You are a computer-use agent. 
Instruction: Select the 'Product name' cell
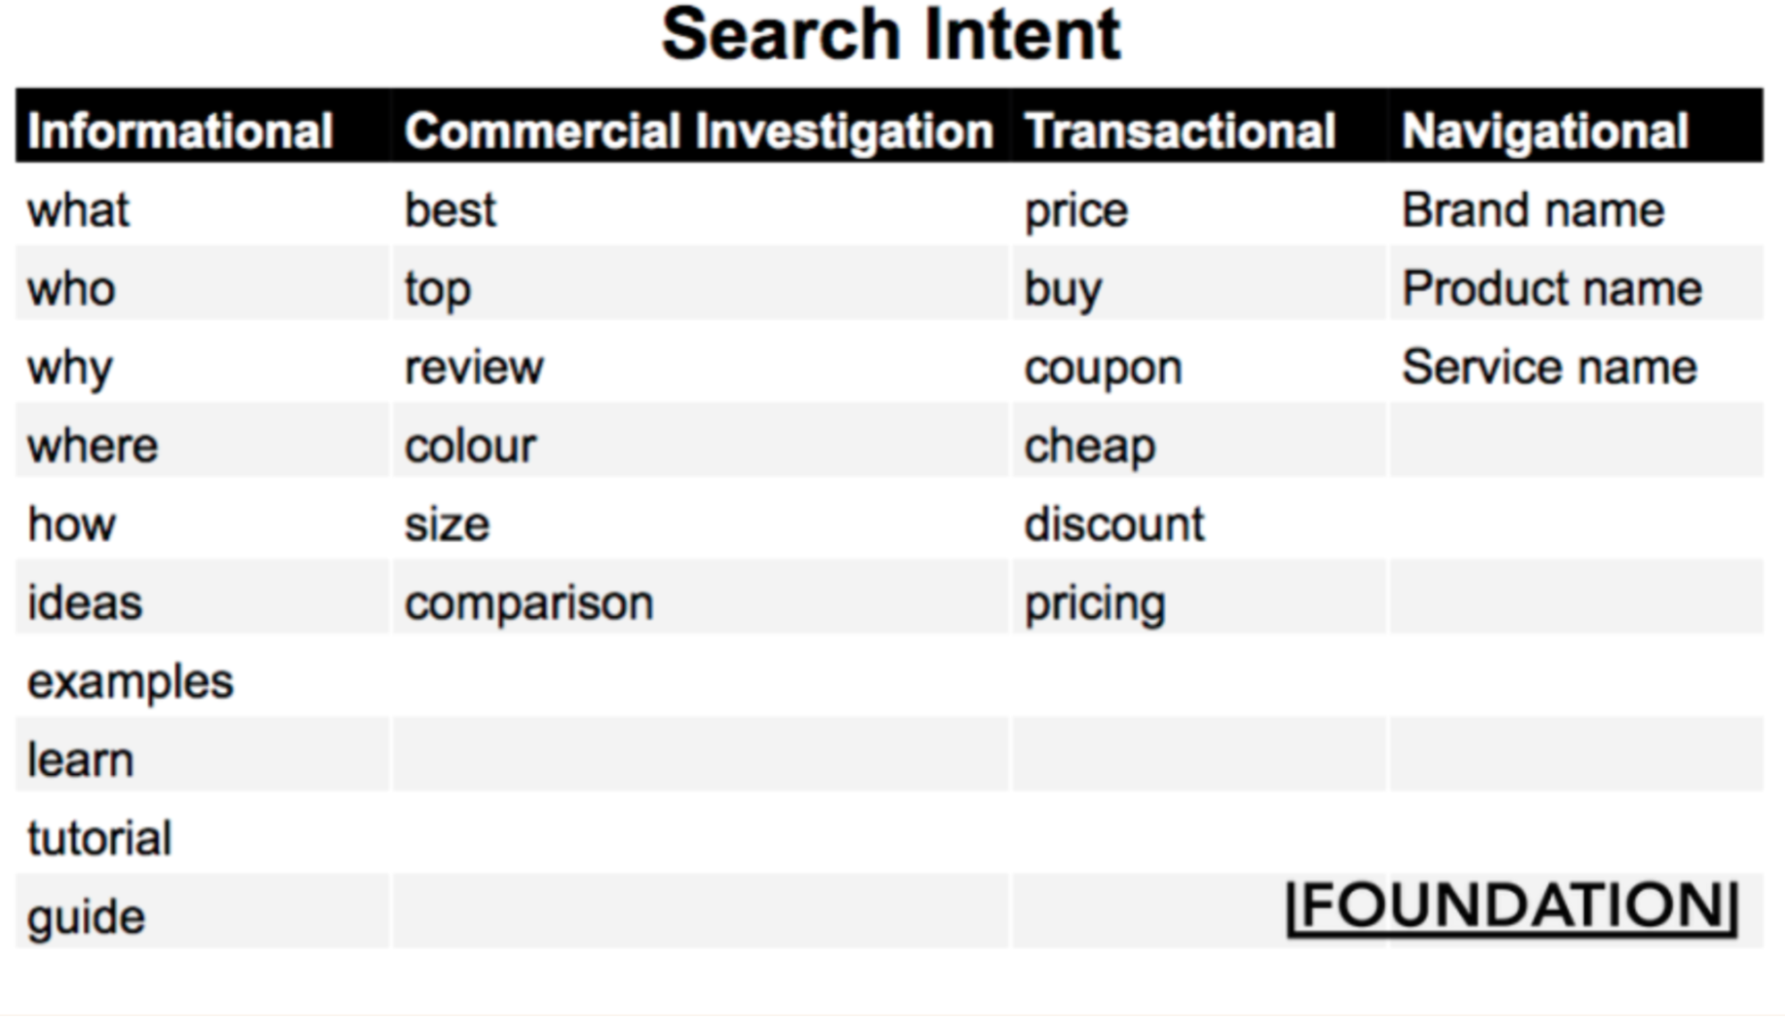[x=1552, y=288]
